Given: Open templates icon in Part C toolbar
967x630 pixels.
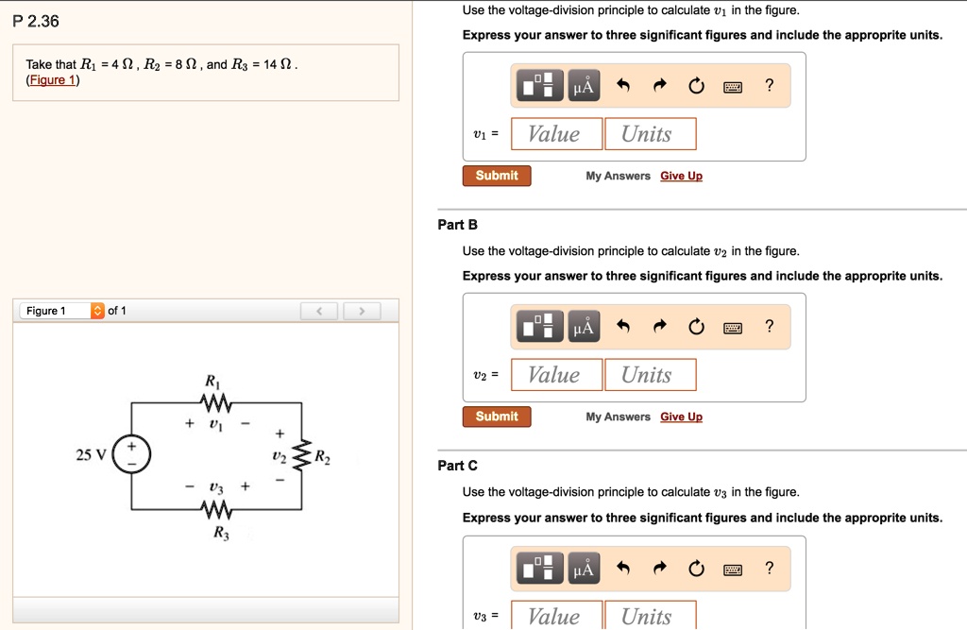Looking at the screenshot, I should coord(539,568).
